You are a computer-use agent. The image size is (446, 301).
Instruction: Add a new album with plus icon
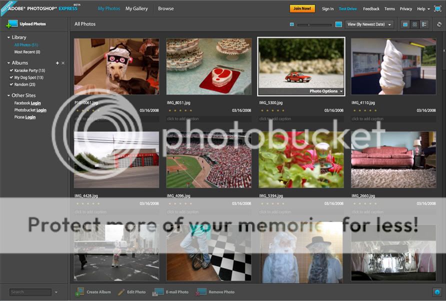57,63
